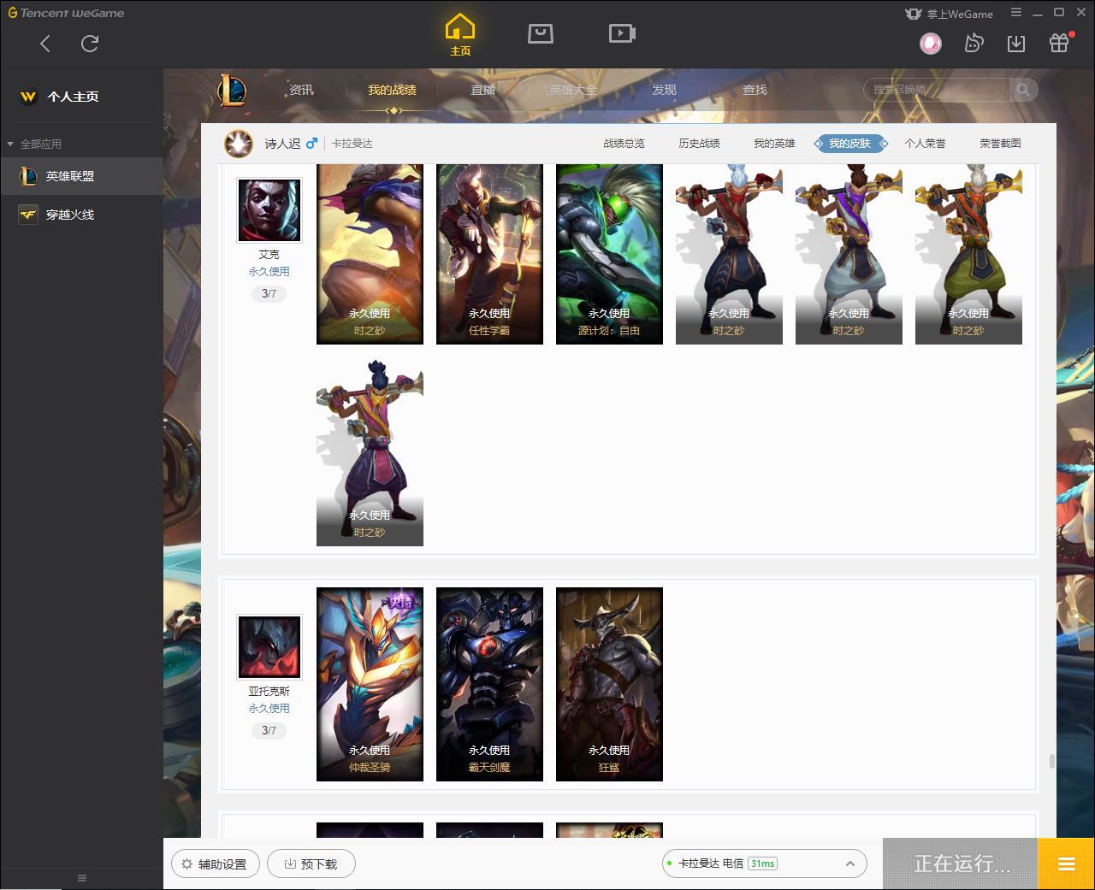Open the 仲裁圣骑 skin card
Screen dimensions: 1095x890
point(370,684)
